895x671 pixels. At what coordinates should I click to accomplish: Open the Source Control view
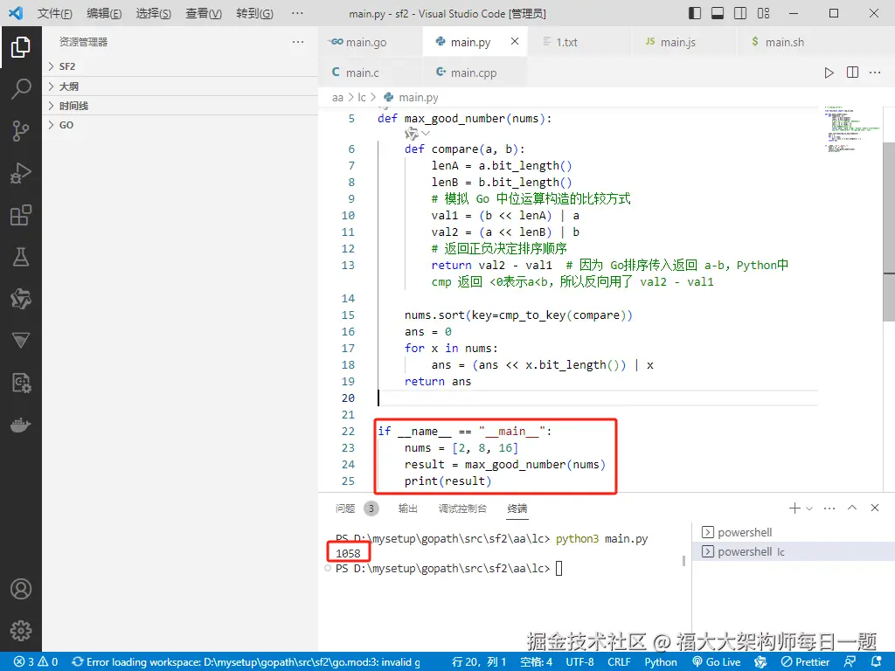[x=21, y=131]
